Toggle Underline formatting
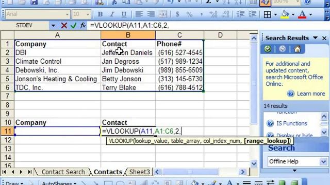Screen dimensions: 330x185 click(x=124, y=14)
